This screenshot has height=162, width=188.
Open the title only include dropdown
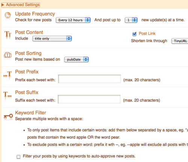[52, 38]
